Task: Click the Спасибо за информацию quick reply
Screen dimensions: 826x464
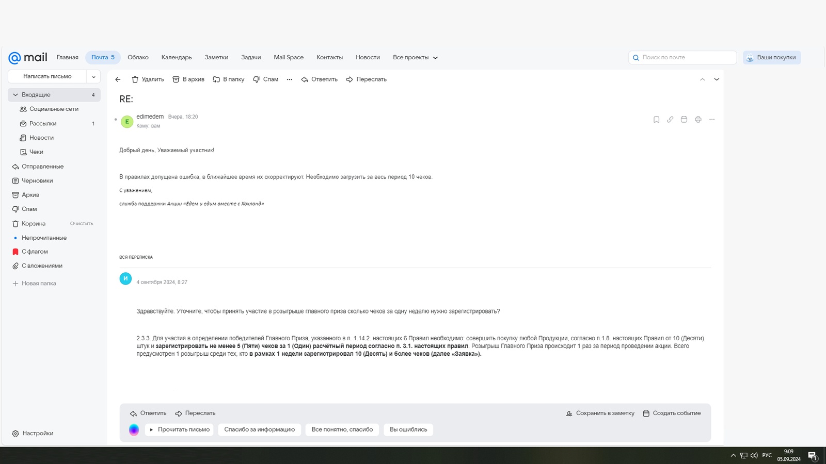Action: tap(259, 429)
